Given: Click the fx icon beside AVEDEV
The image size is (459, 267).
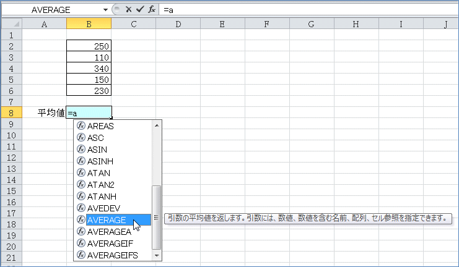Looking at the screenshot, I should click(81, 208).
